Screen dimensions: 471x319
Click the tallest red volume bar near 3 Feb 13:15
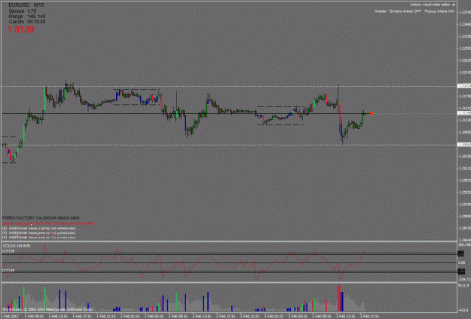(339, 298)
